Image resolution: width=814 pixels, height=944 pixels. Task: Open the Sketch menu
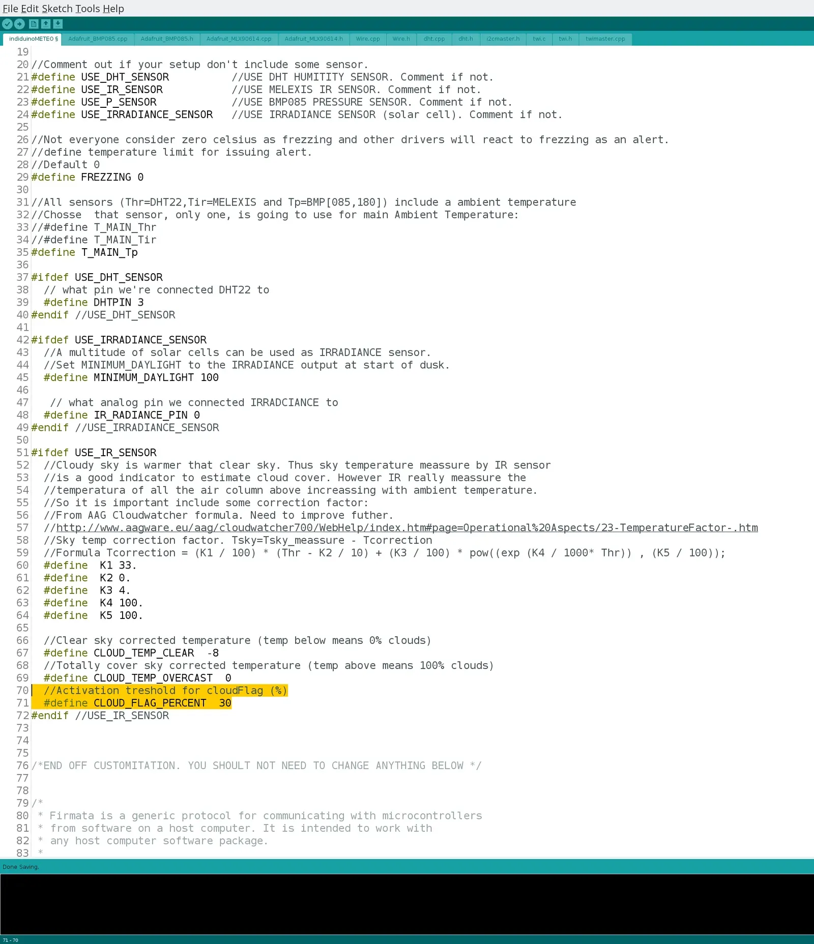(x=57, y=9)
